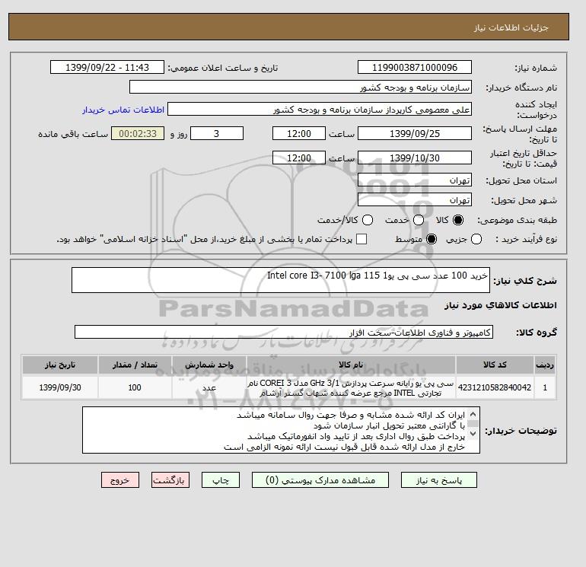This screenshot has height=567, width=586.
Task: Click the بازگشت back button
Action: point(170,480)
